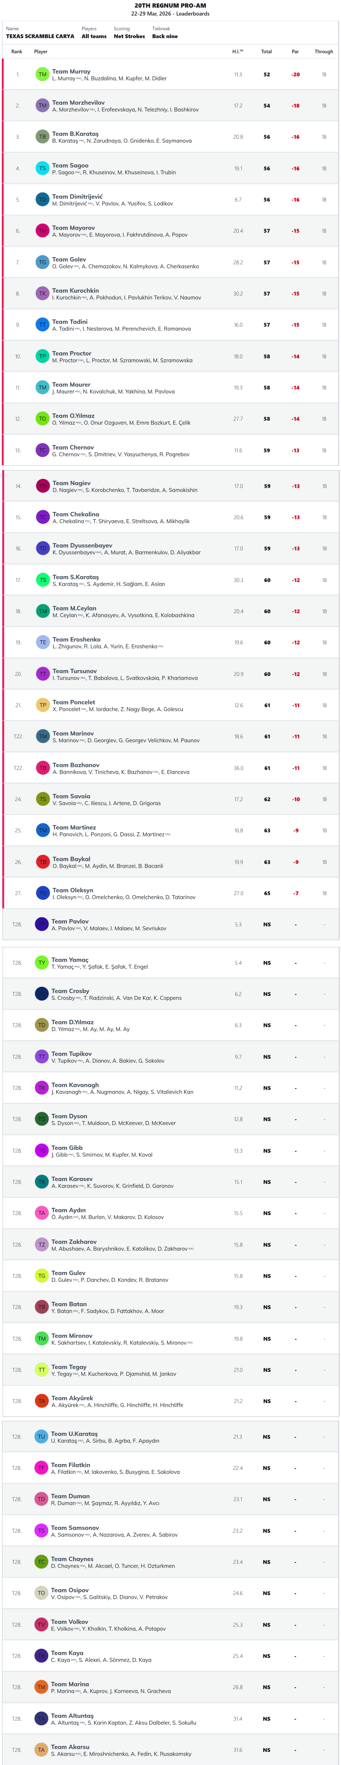341x1765 pixels.
Task: Click Team Yamaç's TY avatar icon
Action: (41, 962)
